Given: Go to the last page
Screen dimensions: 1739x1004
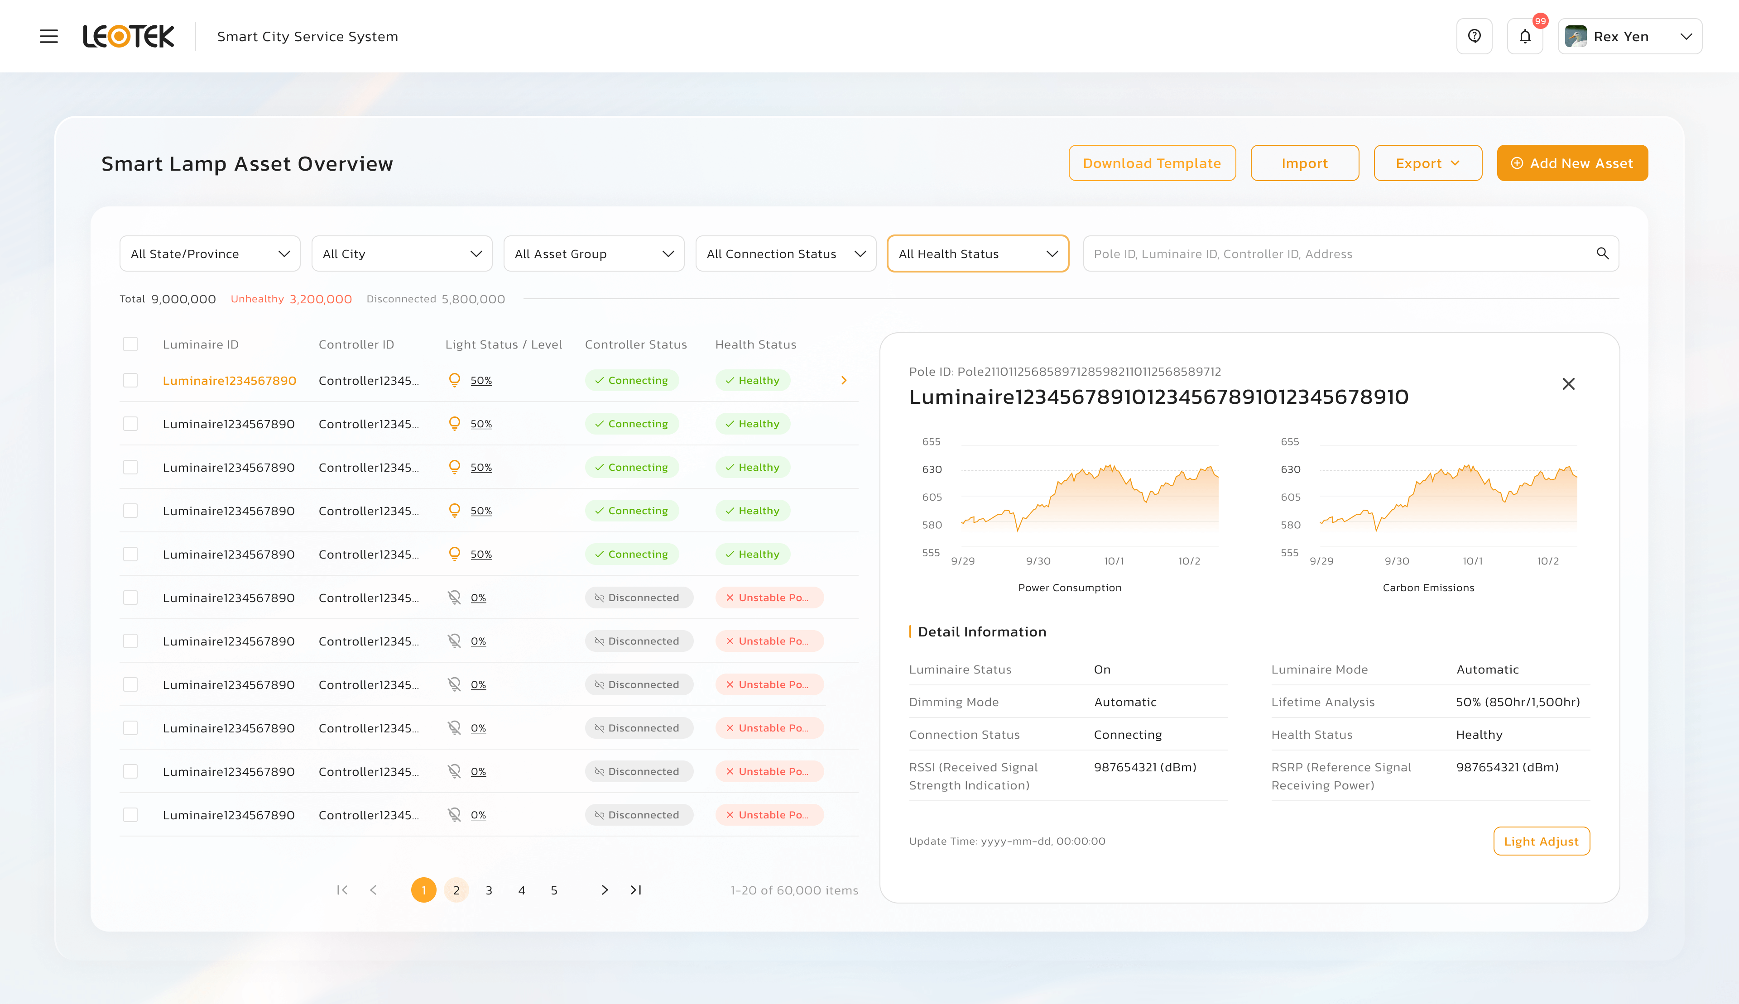Looking at the screenshot, I should (636, 890).
